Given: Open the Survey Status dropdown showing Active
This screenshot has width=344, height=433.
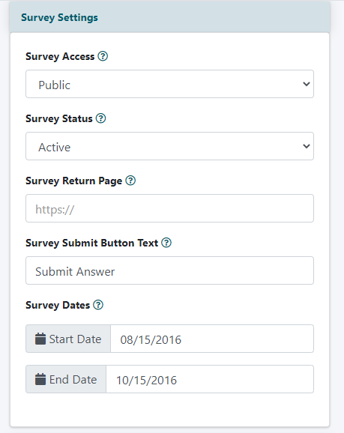Looking at the screenshot, I should tap(169, 146).
